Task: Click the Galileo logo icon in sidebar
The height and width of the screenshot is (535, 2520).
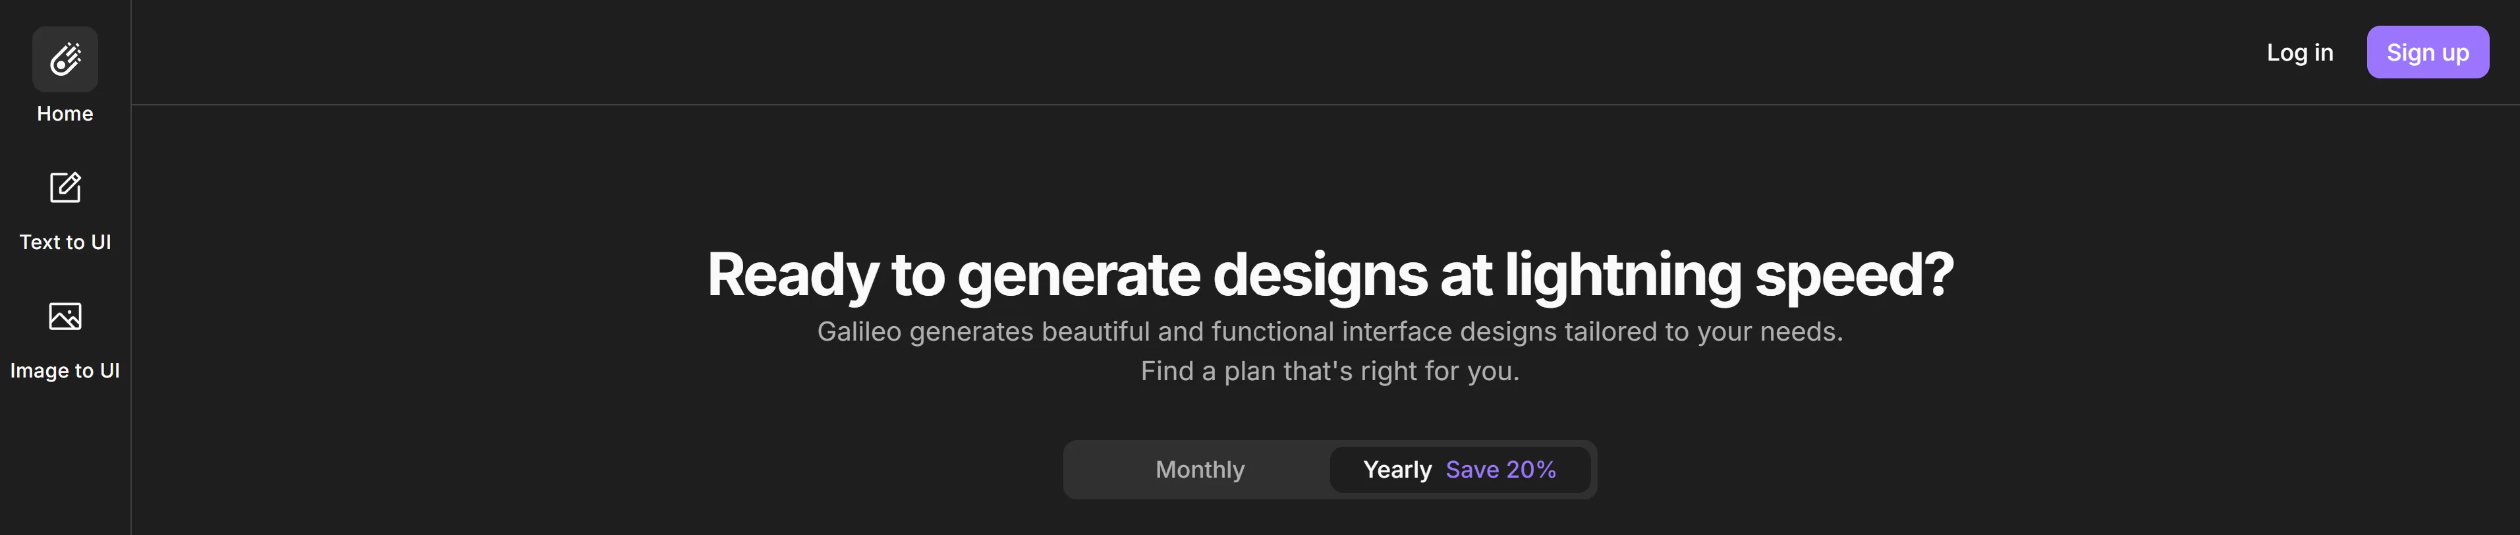Action: (x=65, y=60)
